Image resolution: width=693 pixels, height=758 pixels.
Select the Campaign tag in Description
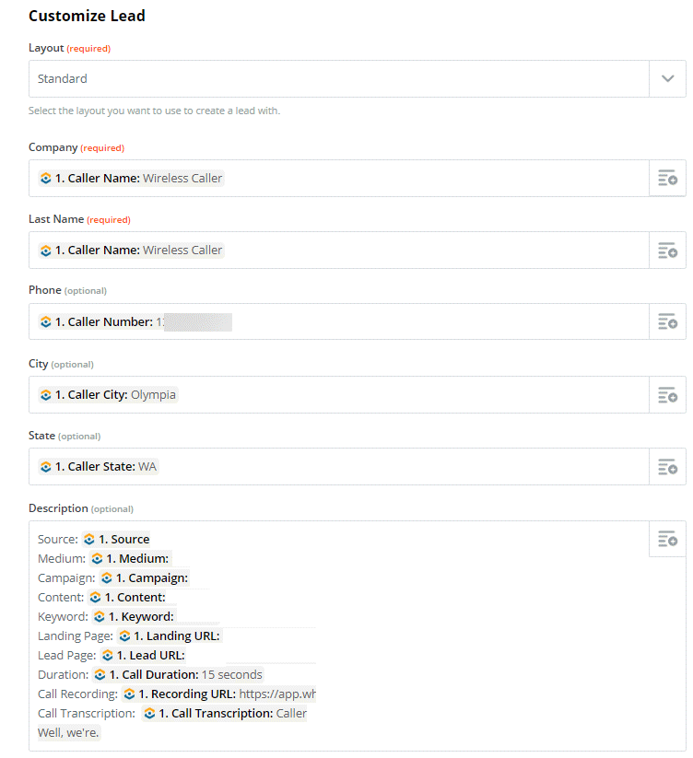[x=145, y=578]
